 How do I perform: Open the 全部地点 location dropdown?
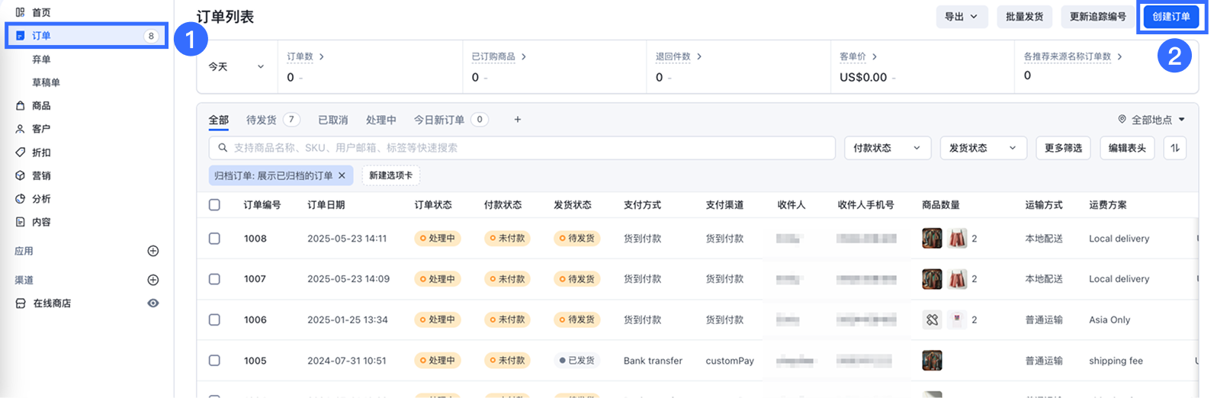coord(1151,120)
